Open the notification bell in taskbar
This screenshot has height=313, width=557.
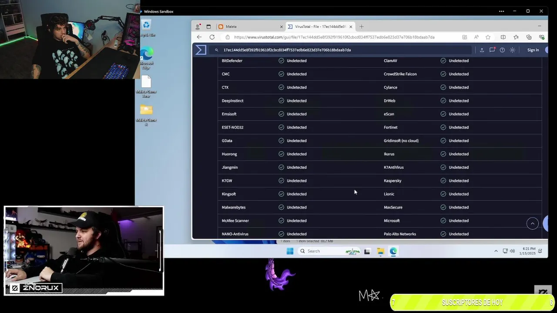540,251
